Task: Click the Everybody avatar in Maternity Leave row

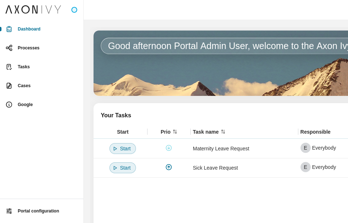Action: pyautogui.click(x=305, y=148)
